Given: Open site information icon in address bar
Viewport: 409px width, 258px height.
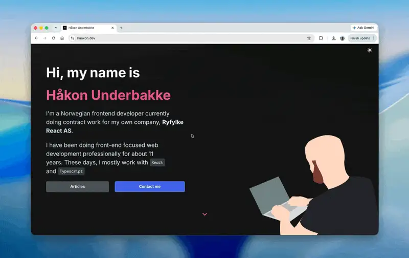Looking at the screenshot, I should pyautogui.click(x=72, y=38).
